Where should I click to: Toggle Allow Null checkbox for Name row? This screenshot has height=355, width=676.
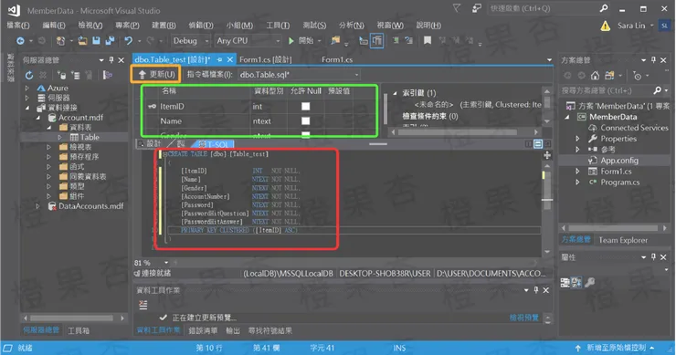pos(306,121)
